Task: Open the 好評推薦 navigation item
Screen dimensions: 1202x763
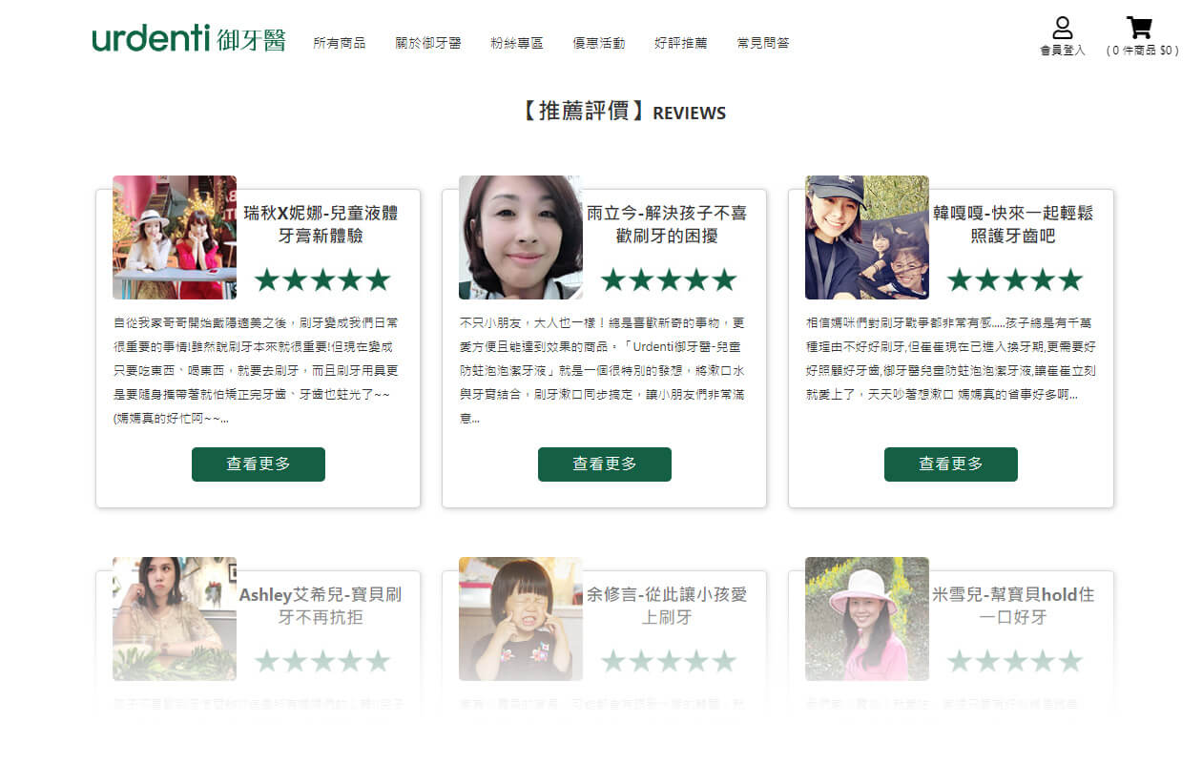Action: click(x=681, y=43)
